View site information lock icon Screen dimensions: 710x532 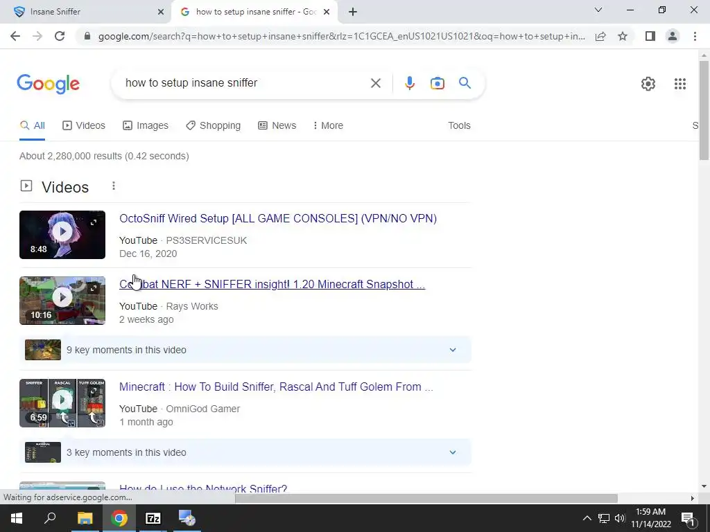tap(87, 36)
